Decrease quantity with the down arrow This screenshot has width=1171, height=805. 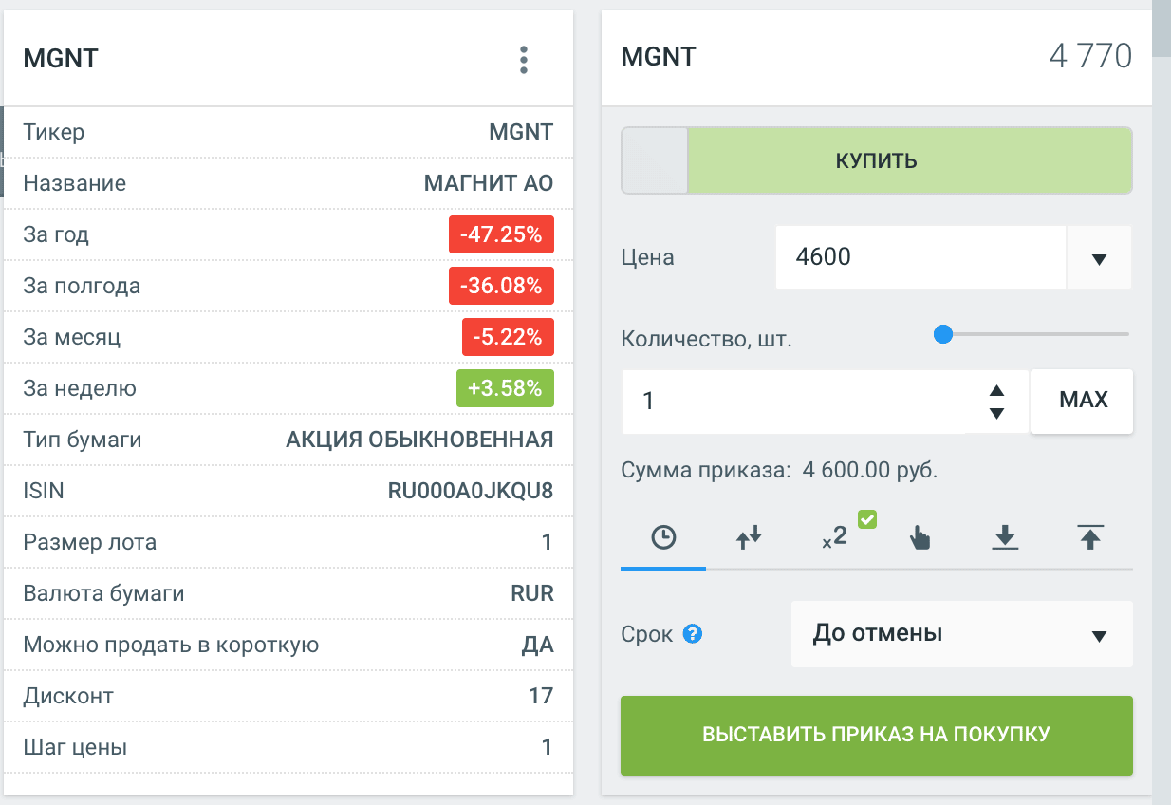[x=996, y=413]
